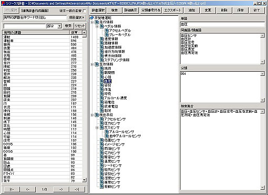Select the 運転者 row in the word list
Screen dimensions: 268x195
click(43, 41)
